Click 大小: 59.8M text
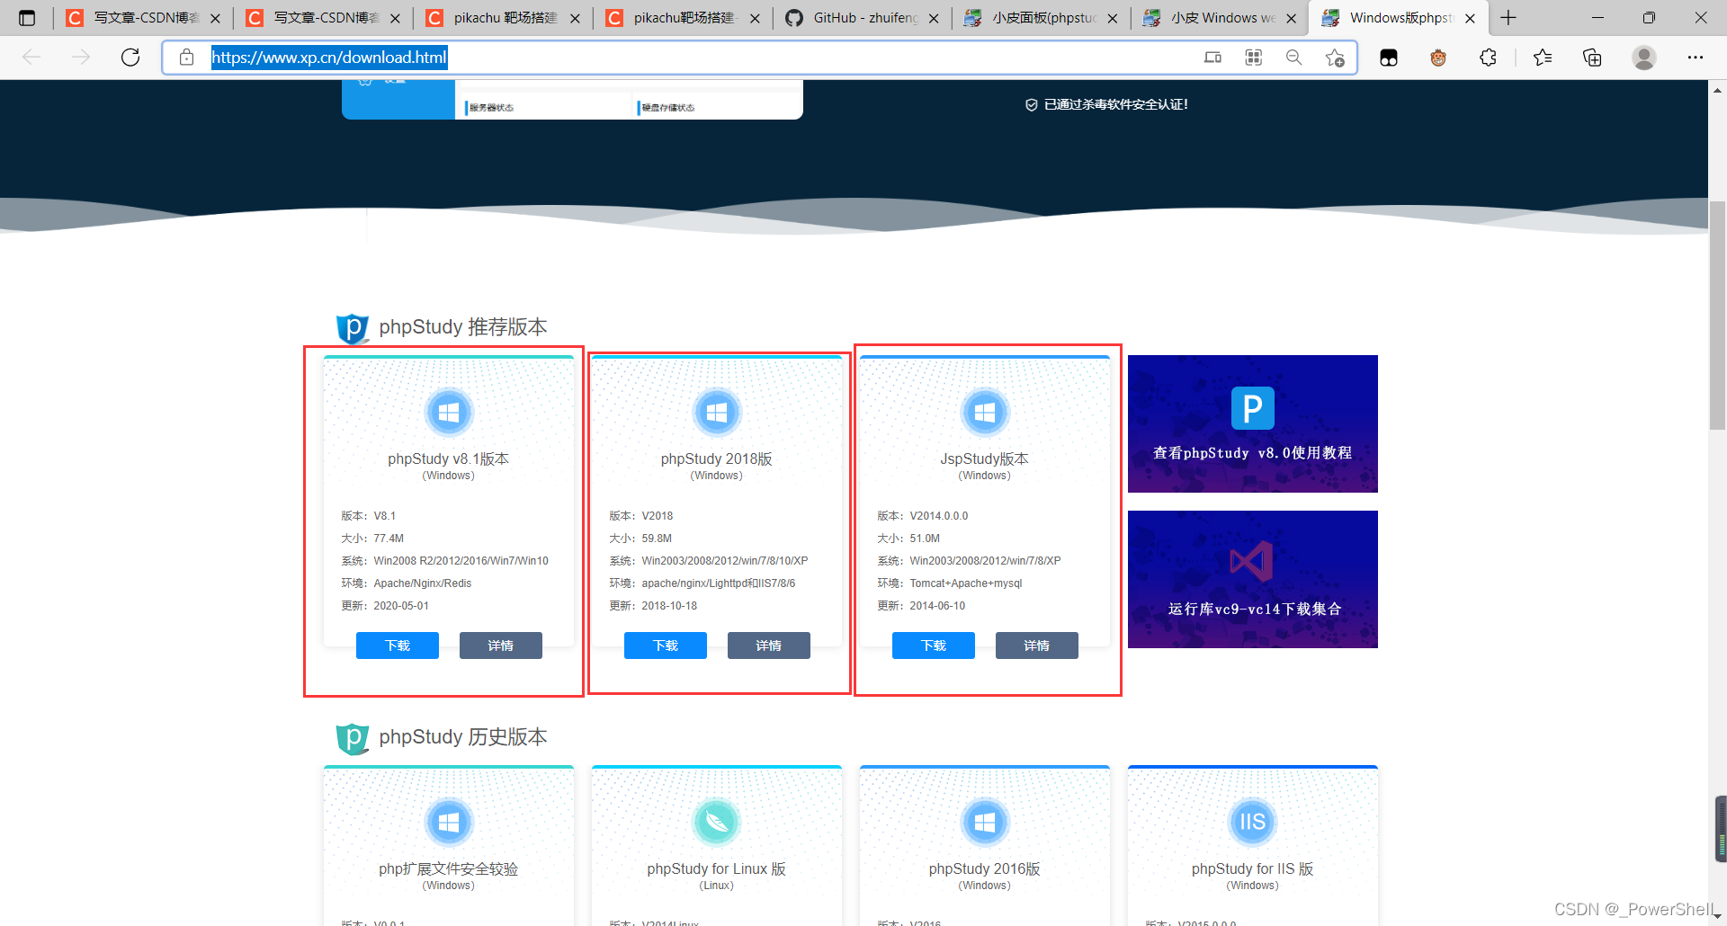Viewport: 1727px width, 926px height. tap(640, 539)
